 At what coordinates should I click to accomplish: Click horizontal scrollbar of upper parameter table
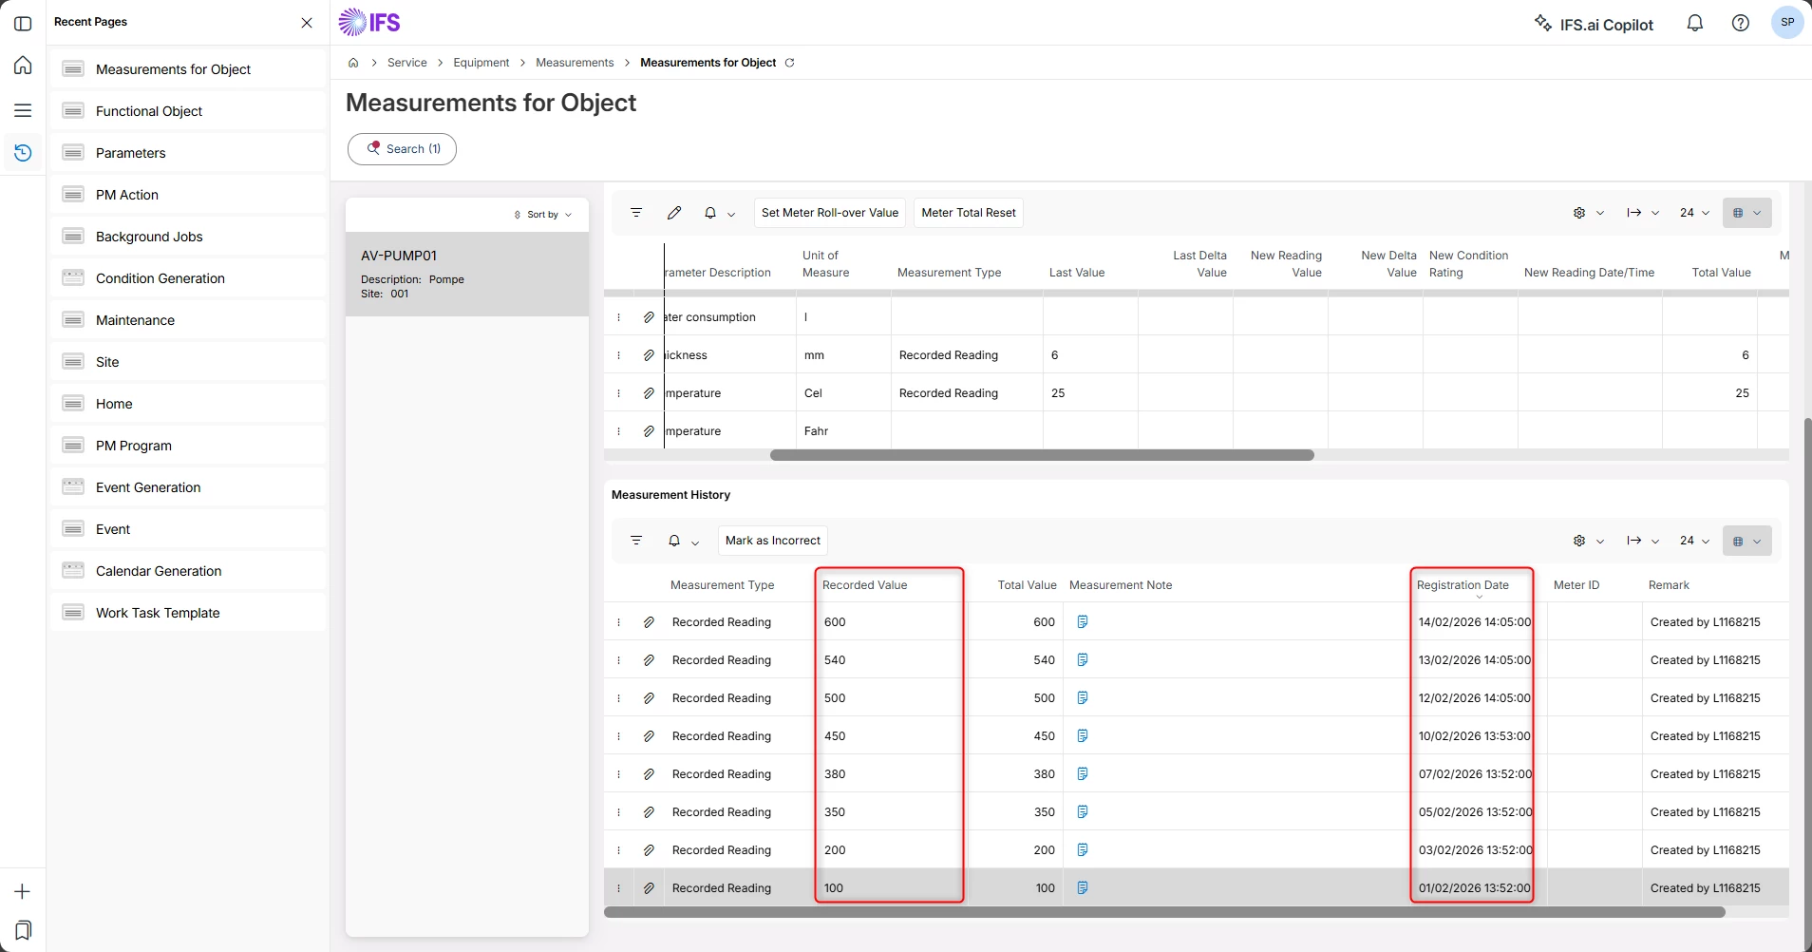point(1042,456)
